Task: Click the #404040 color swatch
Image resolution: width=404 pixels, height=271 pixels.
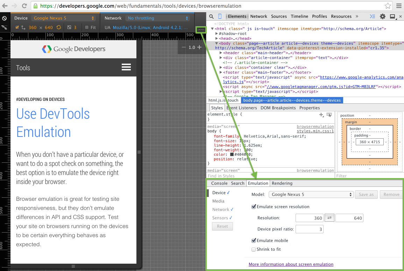Action: point(232,154)
